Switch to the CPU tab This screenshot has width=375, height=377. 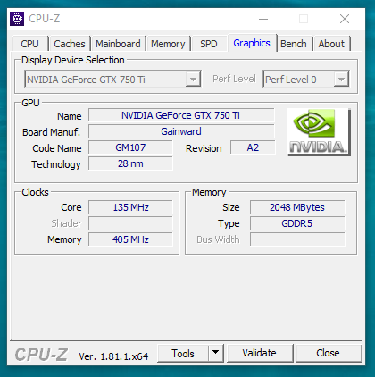click(x=29, y=44)
